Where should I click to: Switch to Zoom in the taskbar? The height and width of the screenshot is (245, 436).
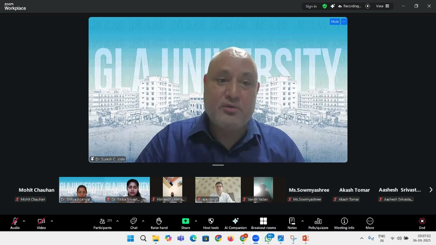click(256, 239)
